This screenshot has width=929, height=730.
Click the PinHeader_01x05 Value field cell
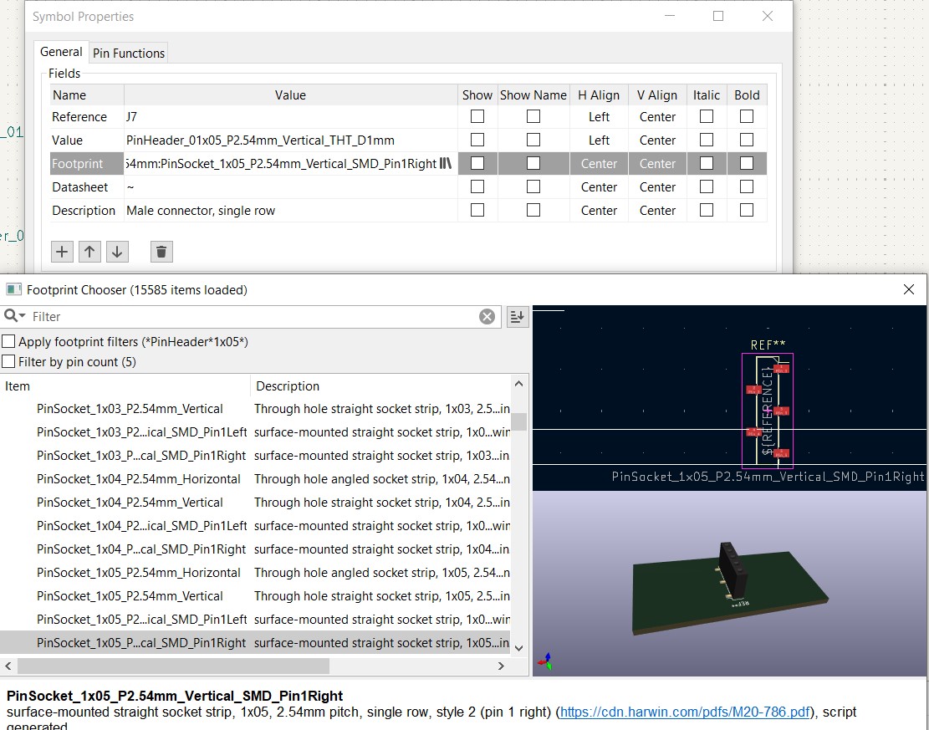(290, 140)
